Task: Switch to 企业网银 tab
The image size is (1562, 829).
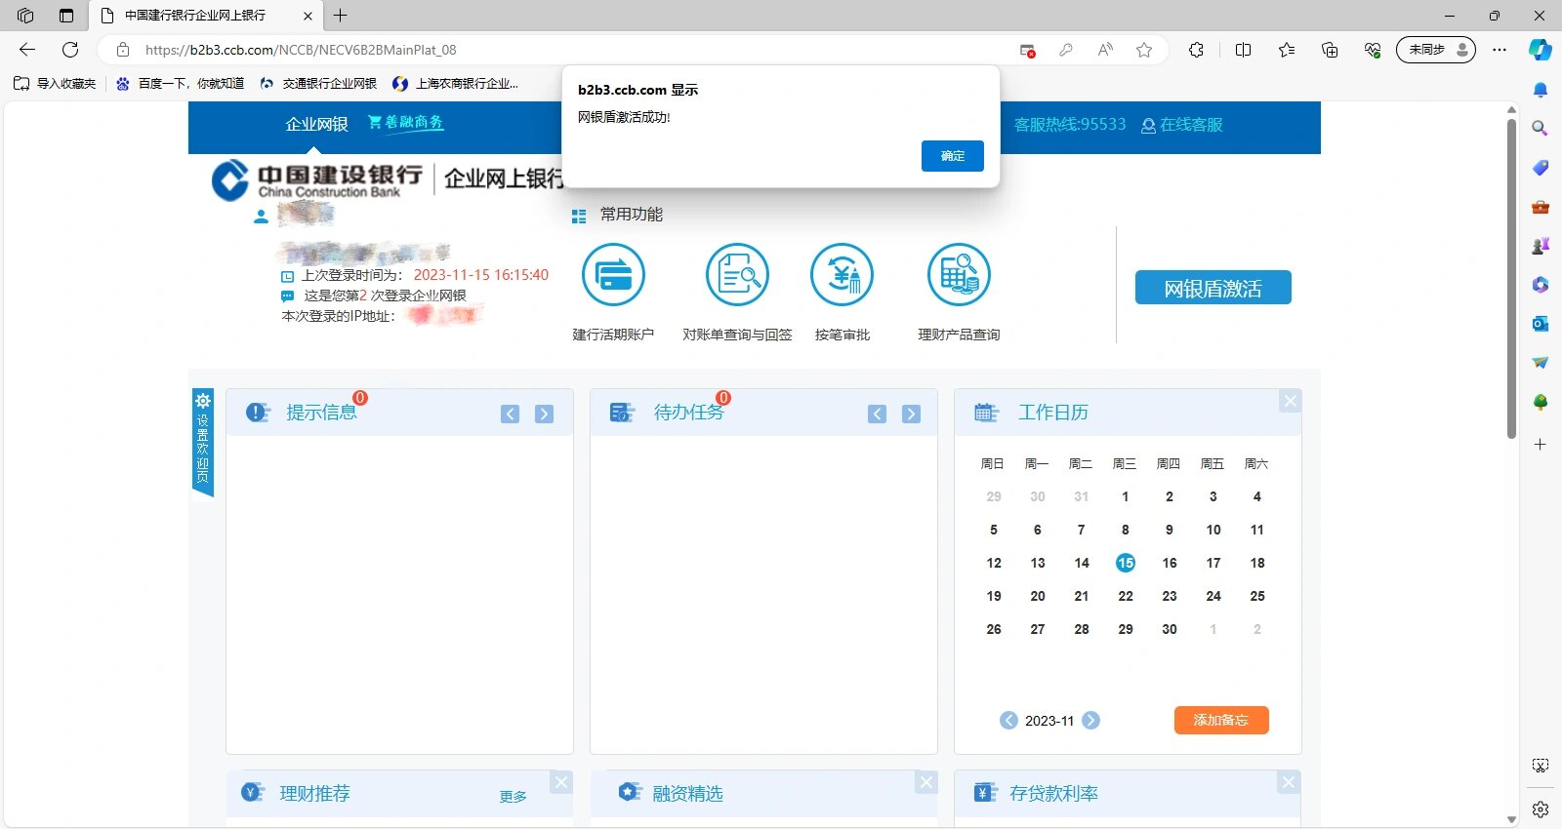Action: tap(316, 124)
